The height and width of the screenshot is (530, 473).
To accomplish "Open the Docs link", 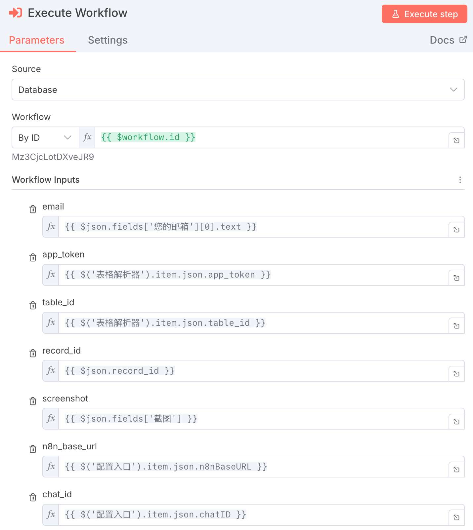I will pyautogui.click(x=448, y=40).
